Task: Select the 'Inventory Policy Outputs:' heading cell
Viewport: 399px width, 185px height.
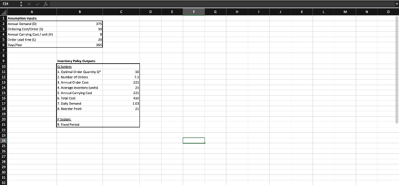Action: coord(79,61)
